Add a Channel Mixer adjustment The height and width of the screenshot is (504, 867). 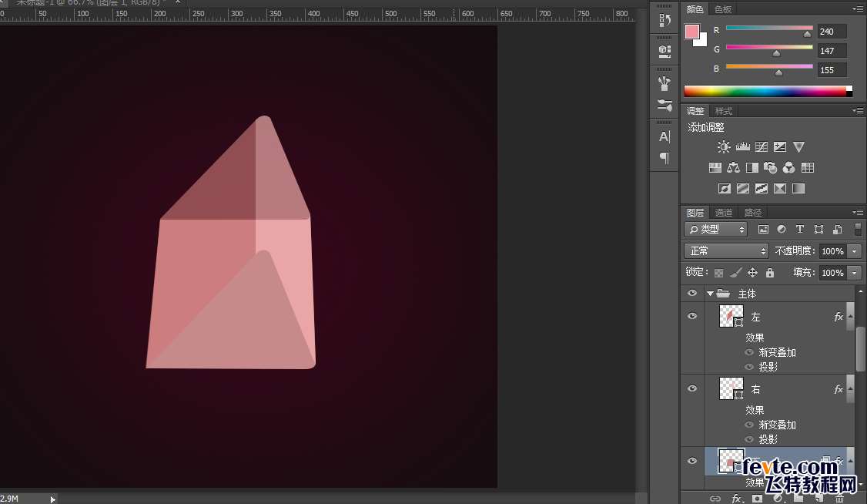coord(789,168)
